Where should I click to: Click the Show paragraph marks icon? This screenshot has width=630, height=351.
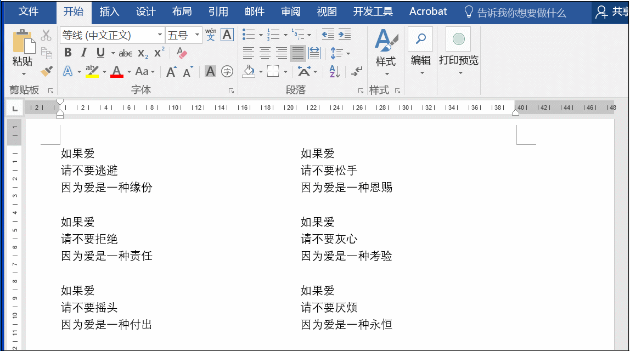pyautogui.click(x=356, y=71)
